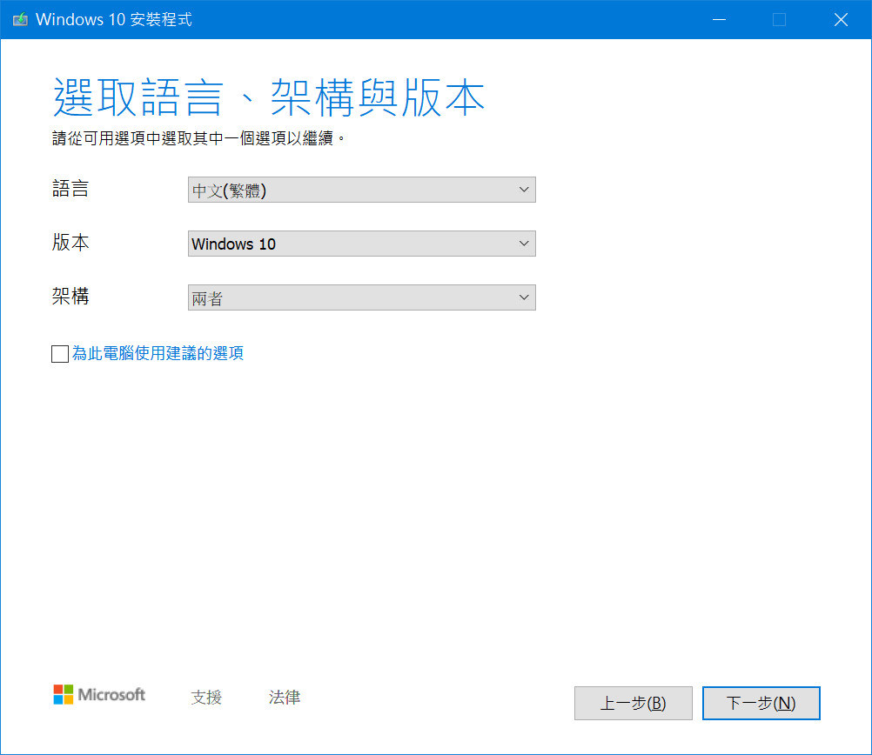The width and height of the screenshot is (872, 755).
Task: Select the Windows 10 text inside edition field
Action: pyautogui.click(x=233, y=244)
